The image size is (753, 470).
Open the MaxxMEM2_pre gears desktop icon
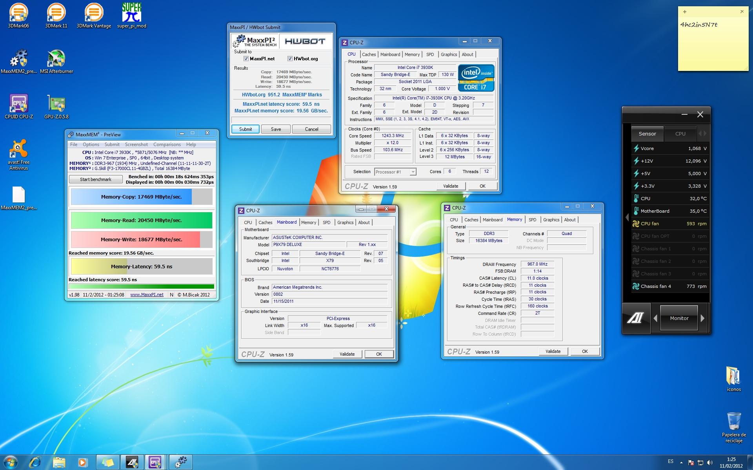[18, 61]
